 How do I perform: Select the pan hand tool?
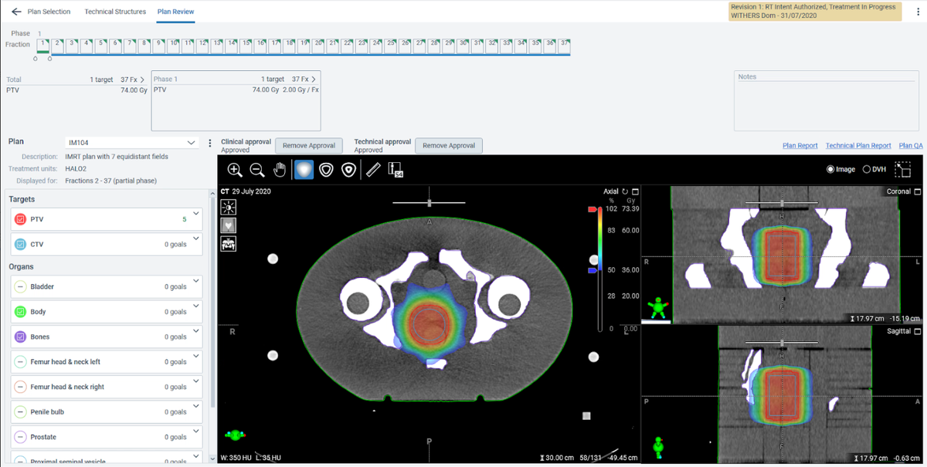click(x=280, y=170)
